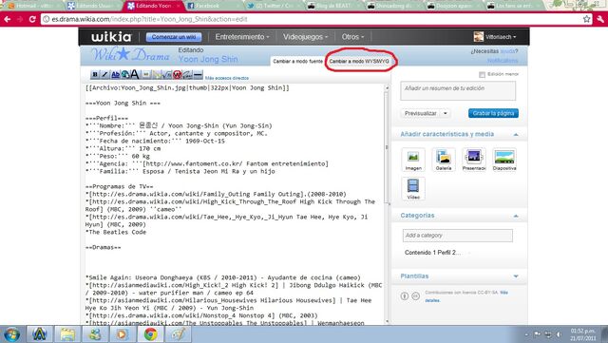Open media player from taskbar
This screenshot has width=608, height=343.
(x=123, y=334)
